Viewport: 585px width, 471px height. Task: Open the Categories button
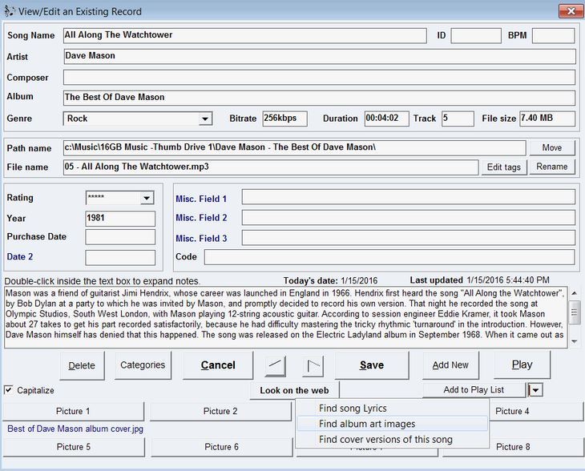(143, 365)
